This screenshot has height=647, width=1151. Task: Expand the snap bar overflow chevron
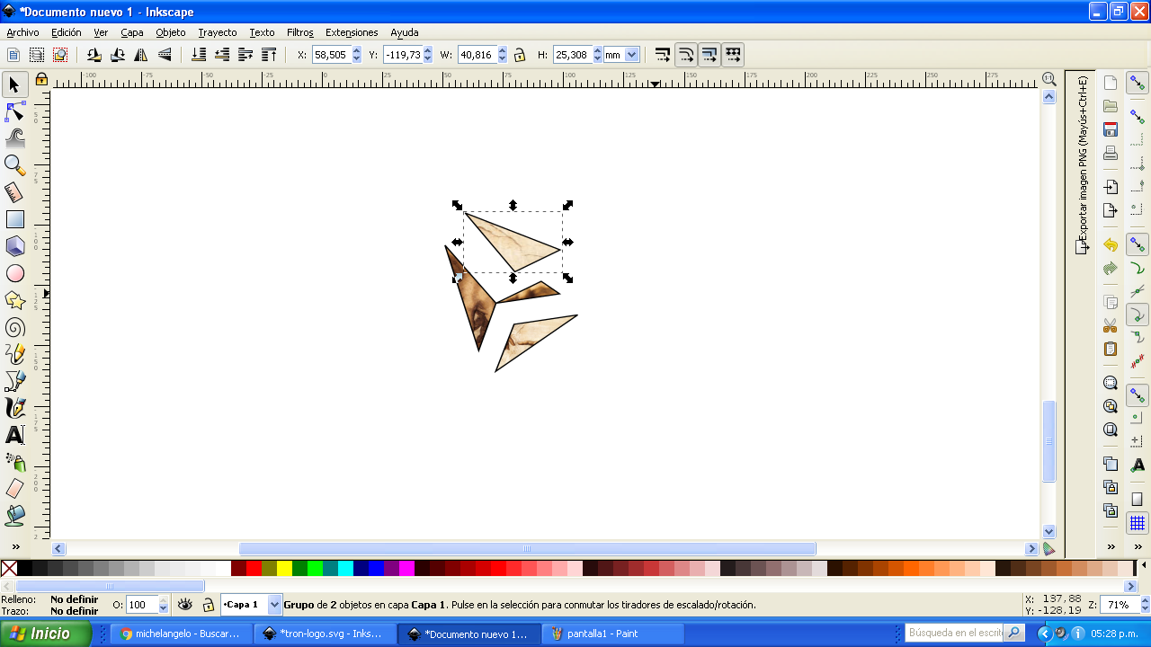(1138, 546)
